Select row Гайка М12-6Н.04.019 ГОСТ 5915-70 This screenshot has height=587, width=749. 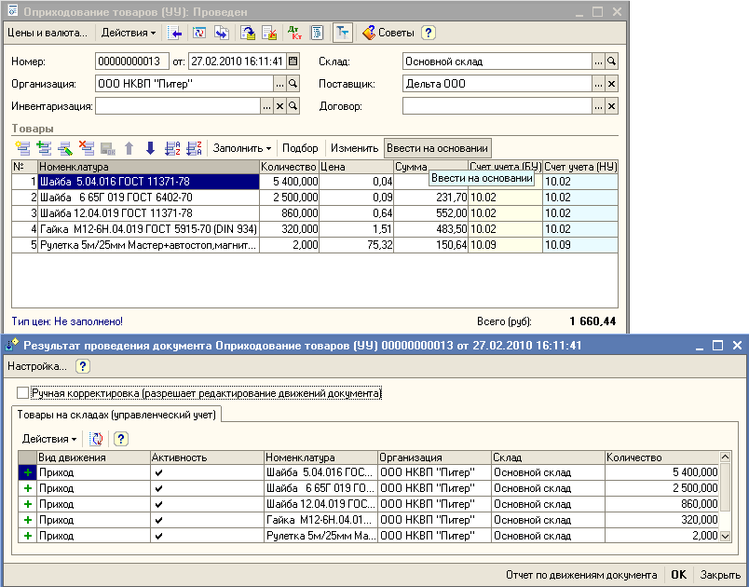tap(315, 229)
